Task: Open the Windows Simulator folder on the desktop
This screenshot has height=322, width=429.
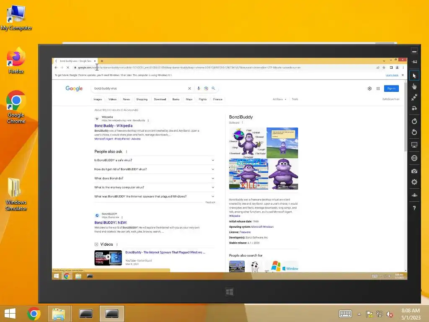Action: point(16,195)
